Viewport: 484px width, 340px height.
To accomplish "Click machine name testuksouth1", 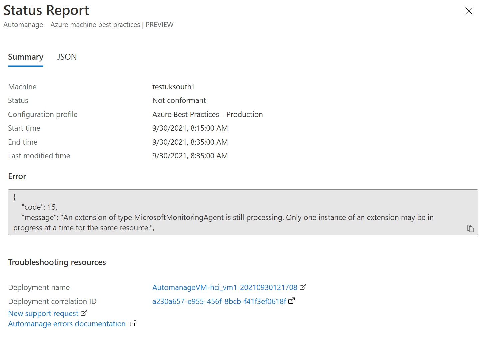I will coord(174,87).
